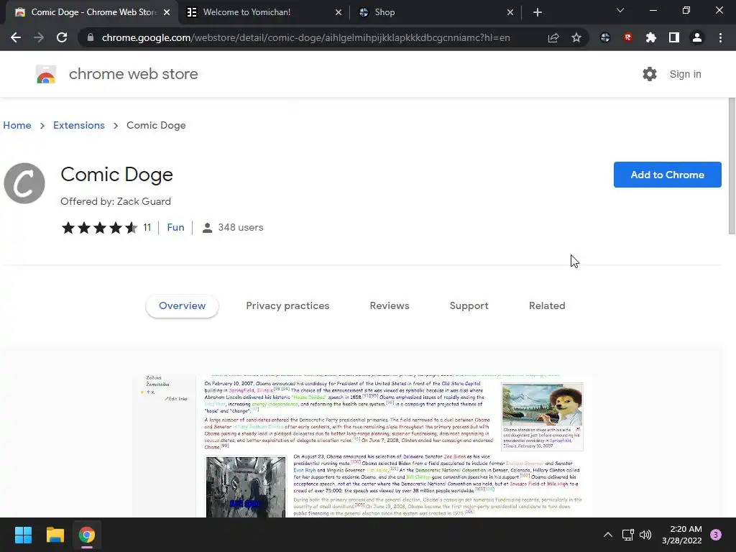
Task: Open the Chrome profile avatar
Action: (x=697, y=37)
